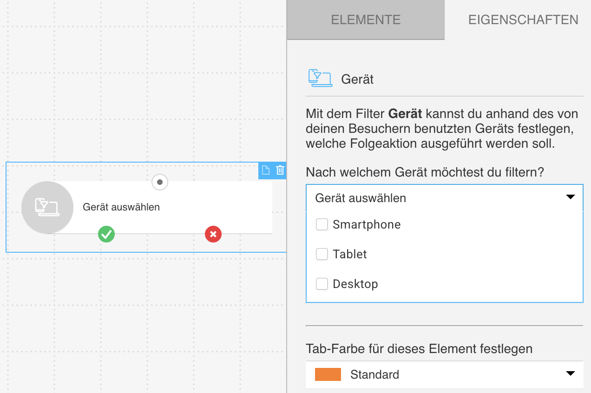Click the duplicate element icon
591x393 pixels.
point(265,170)
